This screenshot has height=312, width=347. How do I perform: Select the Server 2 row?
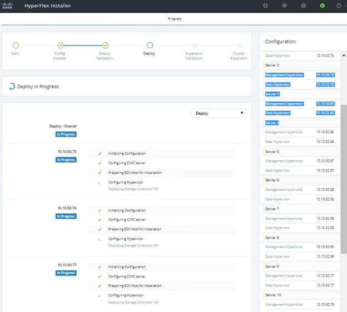coord(300,65)
